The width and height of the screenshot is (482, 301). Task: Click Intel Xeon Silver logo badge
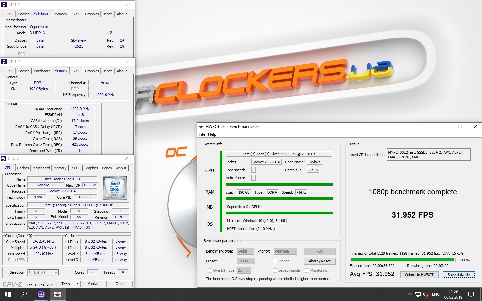click(115, 188)
